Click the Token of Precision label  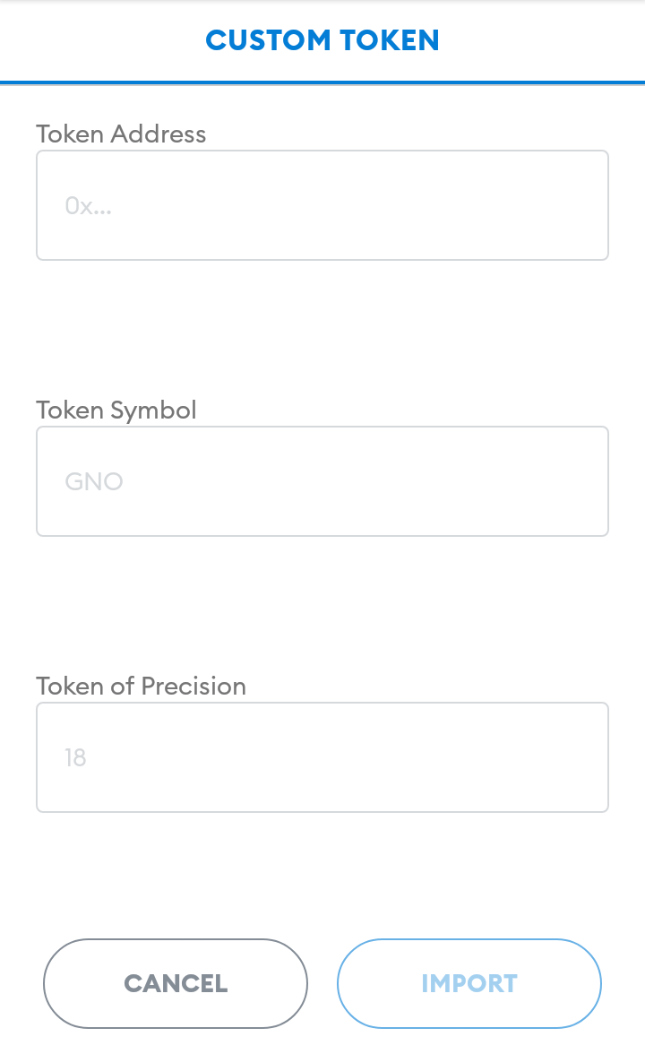coord(141,686)
